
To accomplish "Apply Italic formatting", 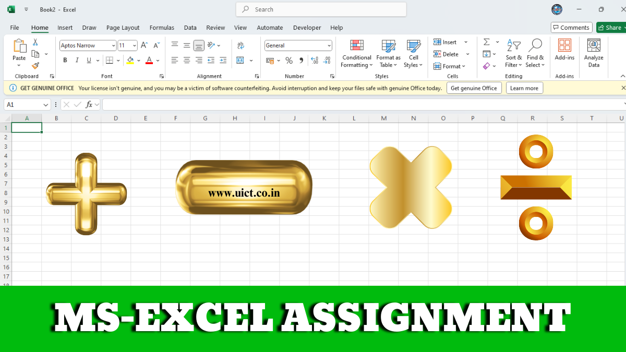I will (x=77, y=60).
